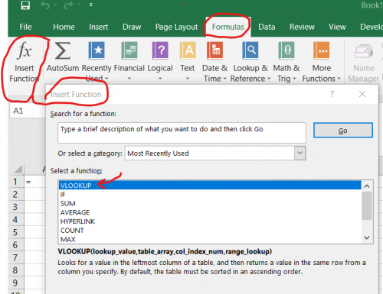Screen dimensions: 383x294
Task: Open the Text functions icon
Action: tap(188, 50)
